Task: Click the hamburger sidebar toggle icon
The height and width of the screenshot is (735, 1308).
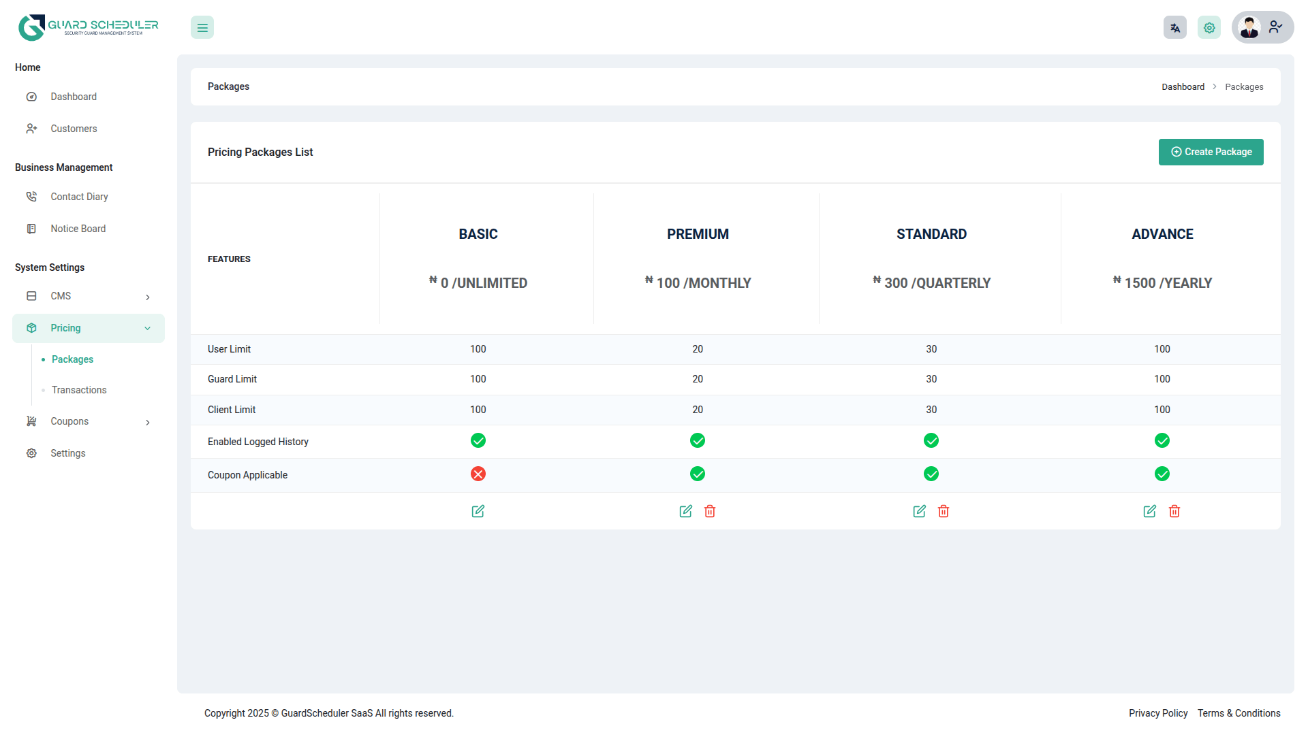Action: point(202,28)
